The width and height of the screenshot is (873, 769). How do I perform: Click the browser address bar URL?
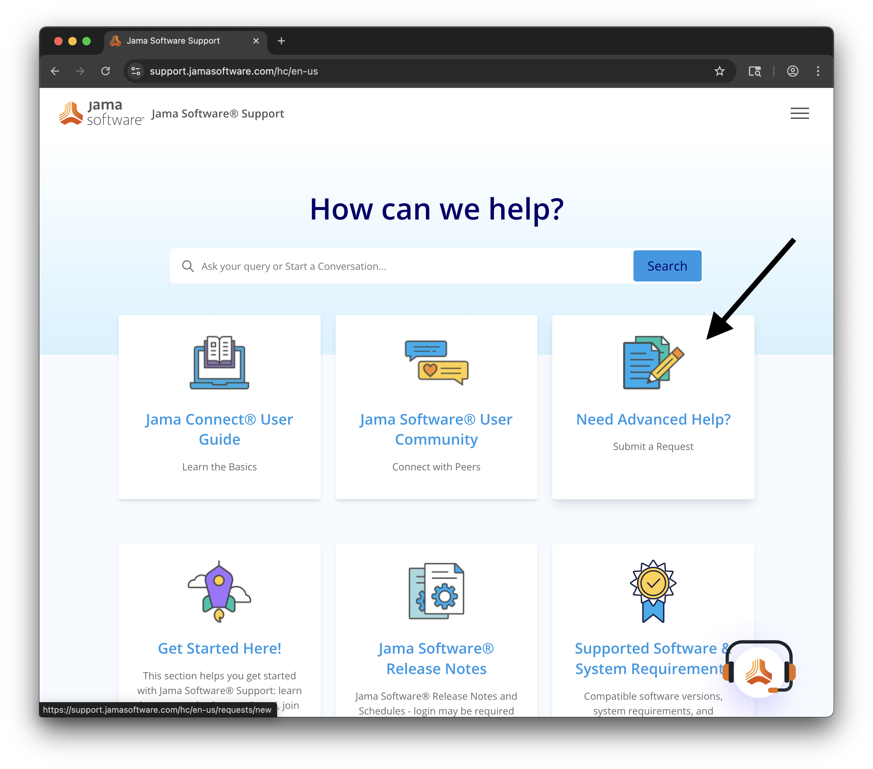pos(234,71)
